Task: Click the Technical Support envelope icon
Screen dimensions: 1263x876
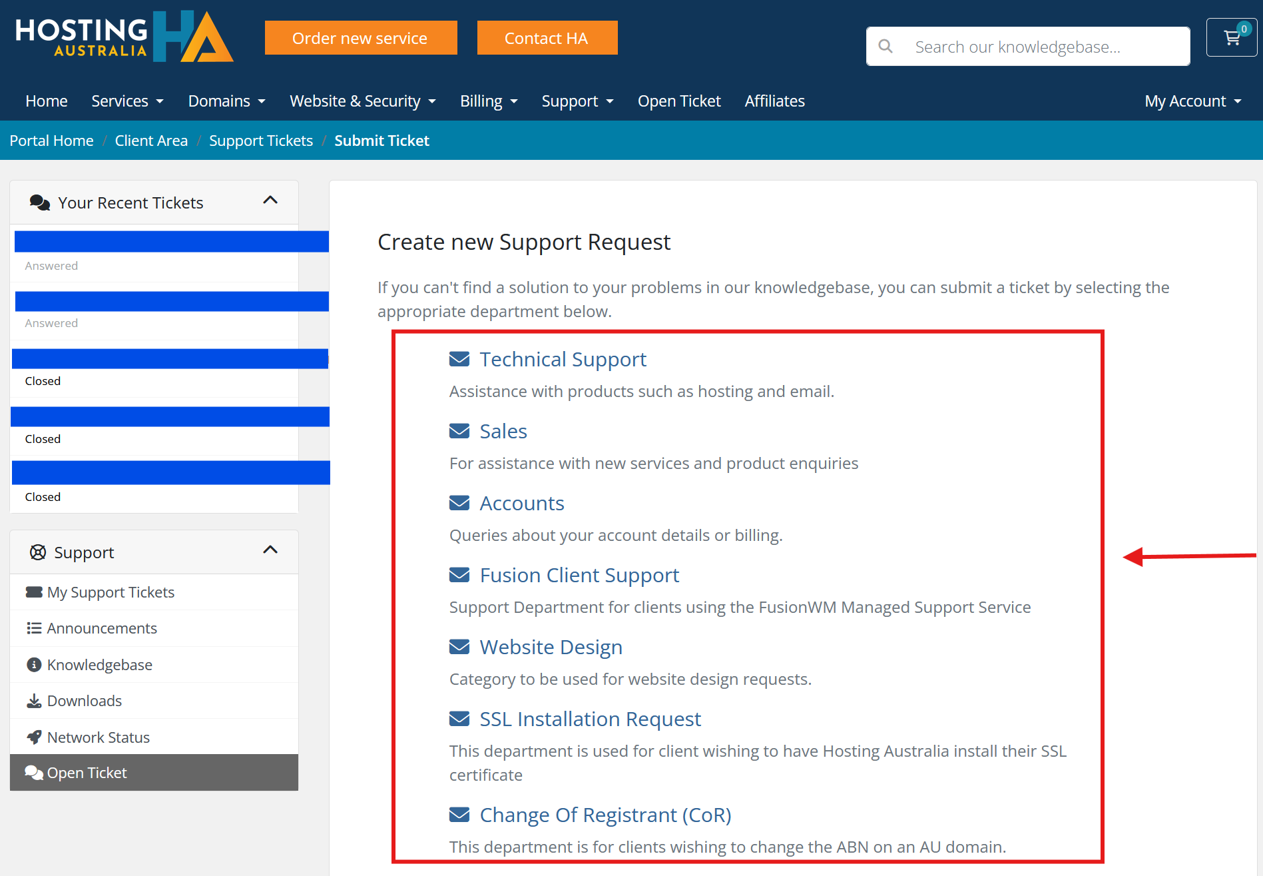Action: (459, 359)
